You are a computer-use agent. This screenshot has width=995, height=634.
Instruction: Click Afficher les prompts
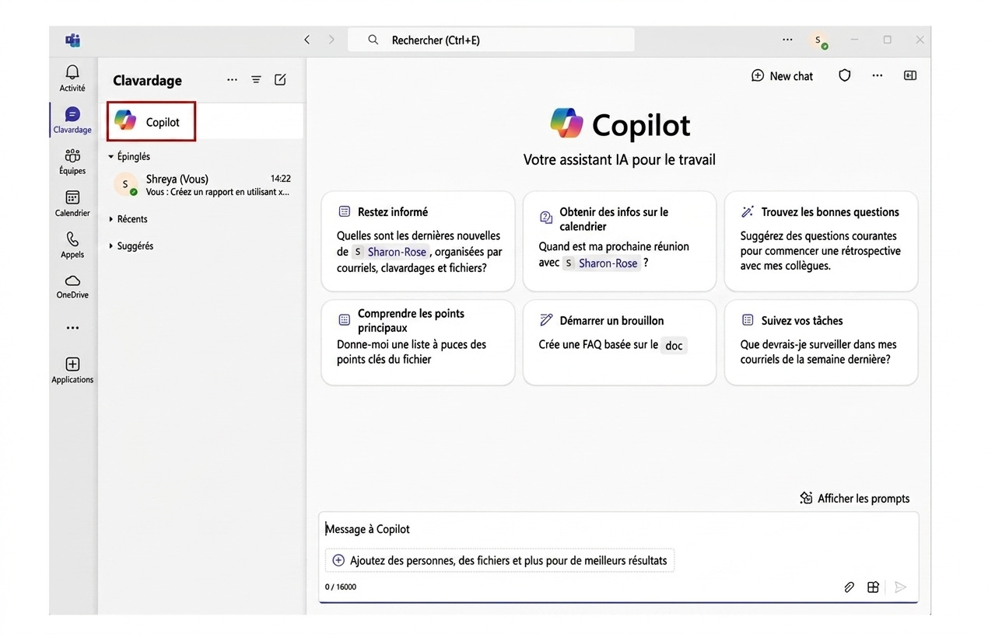(x=854, y=498)
